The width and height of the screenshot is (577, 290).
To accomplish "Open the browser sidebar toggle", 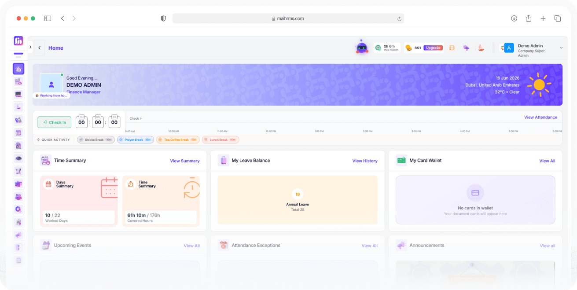I will (48, 18).
